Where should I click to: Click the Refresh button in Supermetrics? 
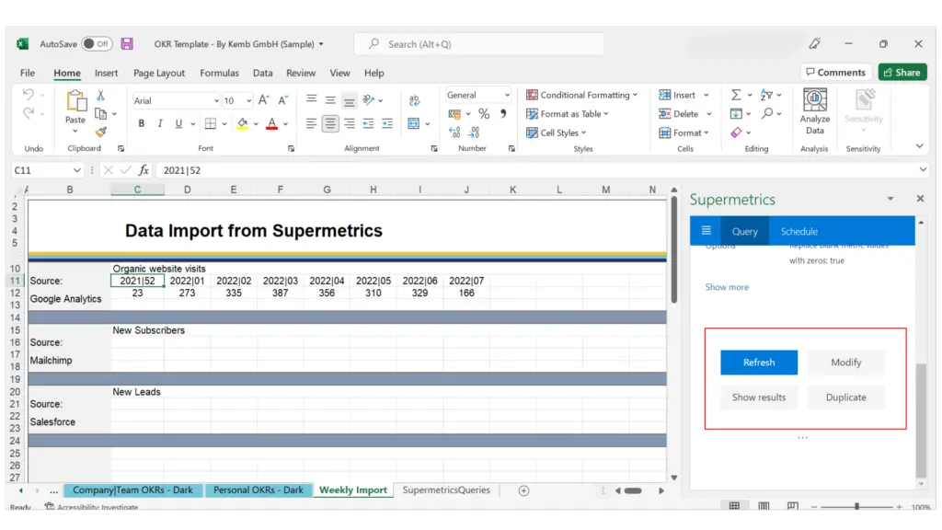click(x=759, y=363)
